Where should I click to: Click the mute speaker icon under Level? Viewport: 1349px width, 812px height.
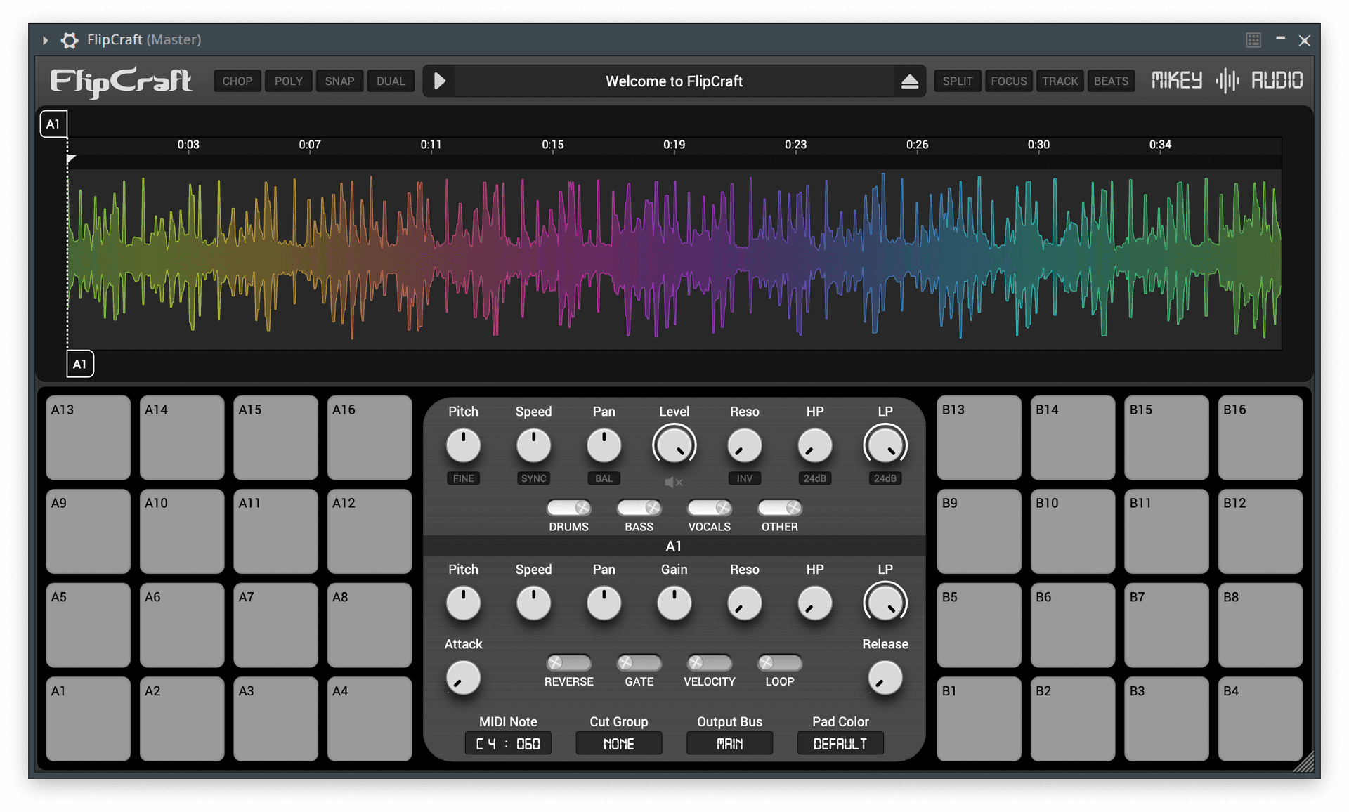[674, 483]
